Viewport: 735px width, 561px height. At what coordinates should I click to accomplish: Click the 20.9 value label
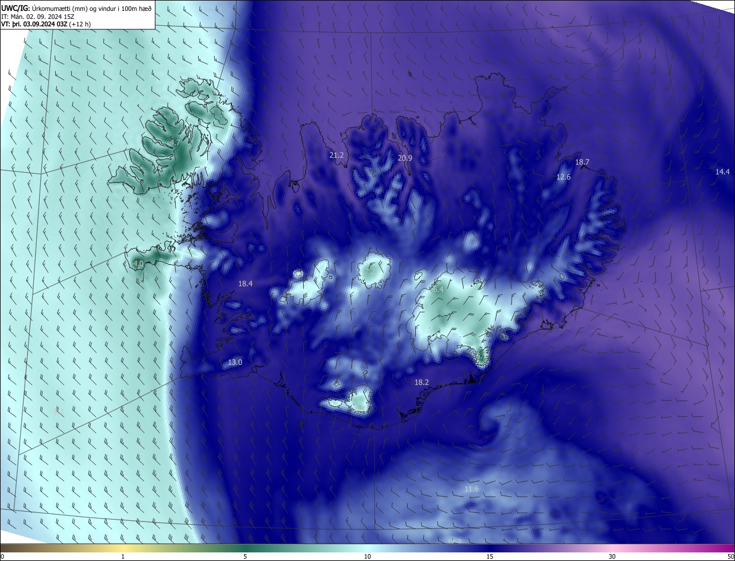[405, 158]
